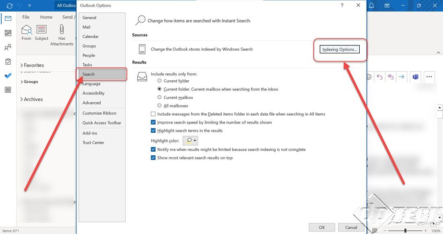This screenshot has width=443, height=234.
Task: Select the Tasks category in Outlook Options
Action: tap(102, 65)
